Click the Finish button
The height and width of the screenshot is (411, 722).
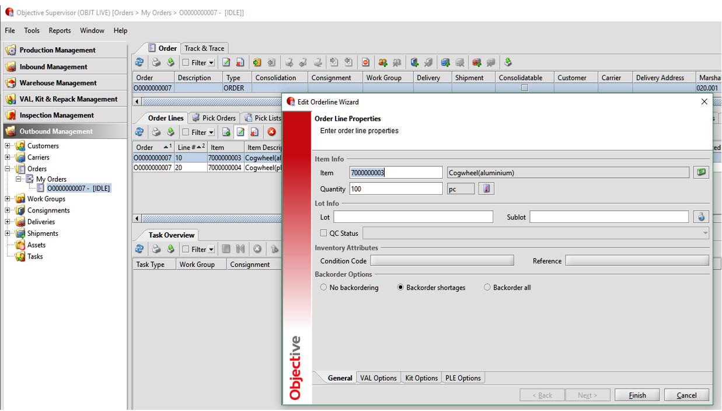tap(637, 395)
